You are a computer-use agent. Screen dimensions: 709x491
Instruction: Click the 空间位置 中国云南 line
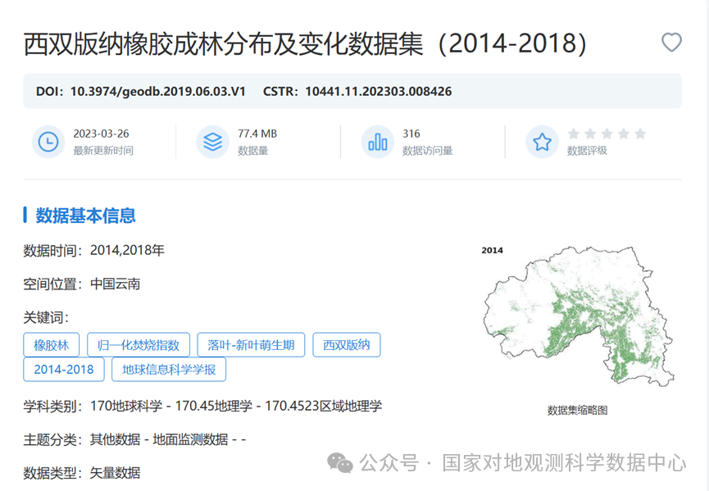coord(82,284)
